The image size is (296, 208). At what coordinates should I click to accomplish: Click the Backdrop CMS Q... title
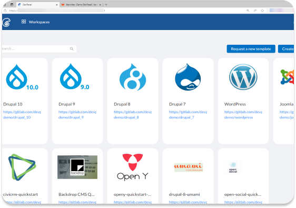(77, 194)
